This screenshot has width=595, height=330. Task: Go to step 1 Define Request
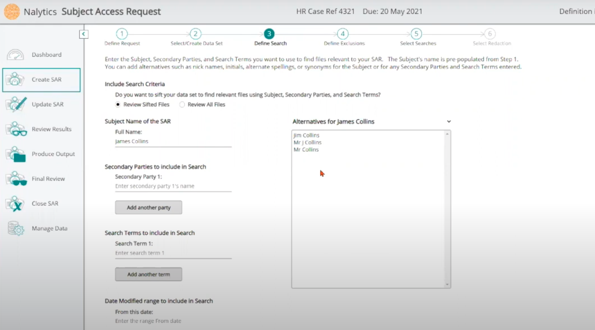(x=122, y=34)
